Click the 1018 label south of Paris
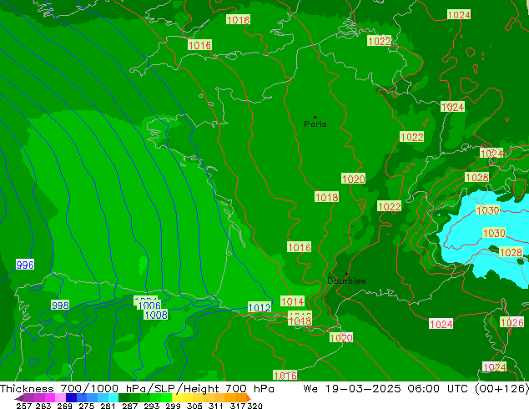This screenshot has height=409, width=529. click(x=326, y=197)
